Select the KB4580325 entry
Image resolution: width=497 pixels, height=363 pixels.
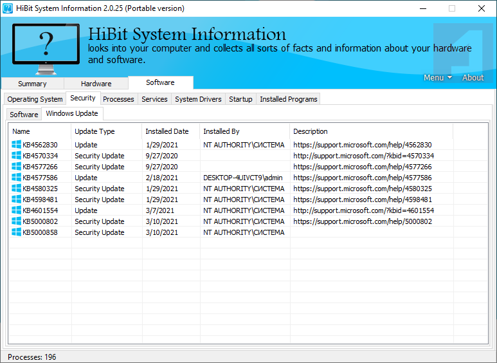40,189
